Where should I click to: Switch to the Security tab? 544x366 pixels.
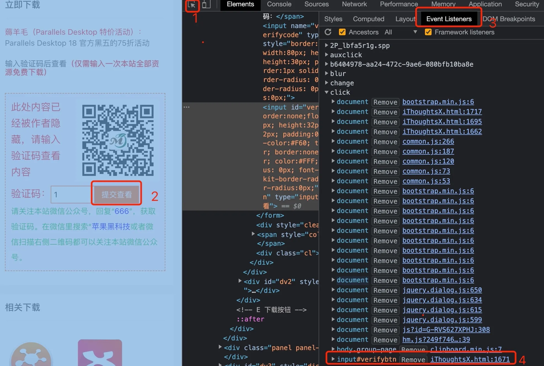click(527, 4)
